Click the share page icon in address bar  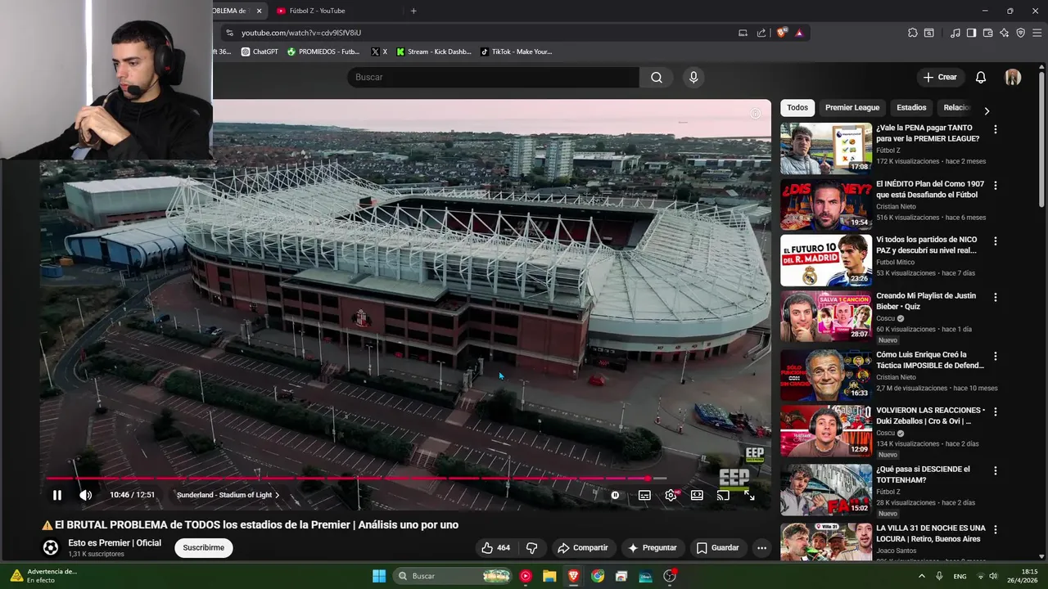tap(761, 33)
